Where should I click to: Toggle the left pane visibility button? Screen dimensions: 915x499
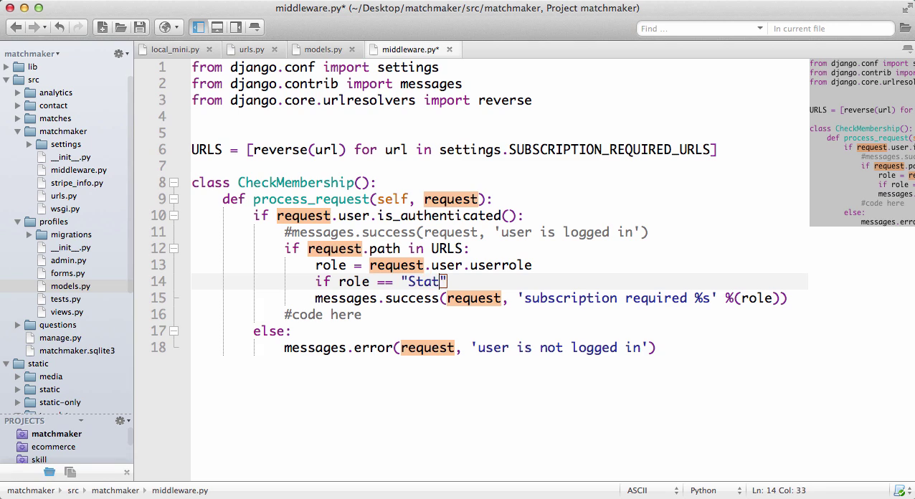199,27
